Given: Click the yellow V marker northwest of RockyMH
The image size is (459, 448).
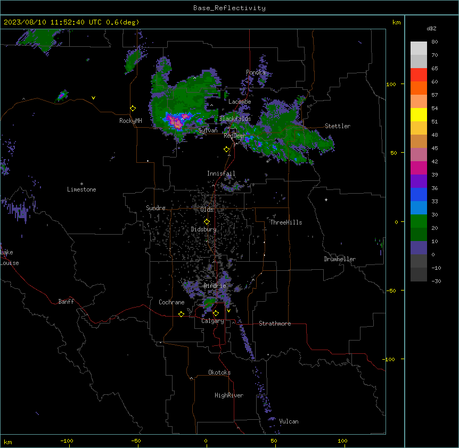Looking at the screenshot, I should (x=93, y=98).
